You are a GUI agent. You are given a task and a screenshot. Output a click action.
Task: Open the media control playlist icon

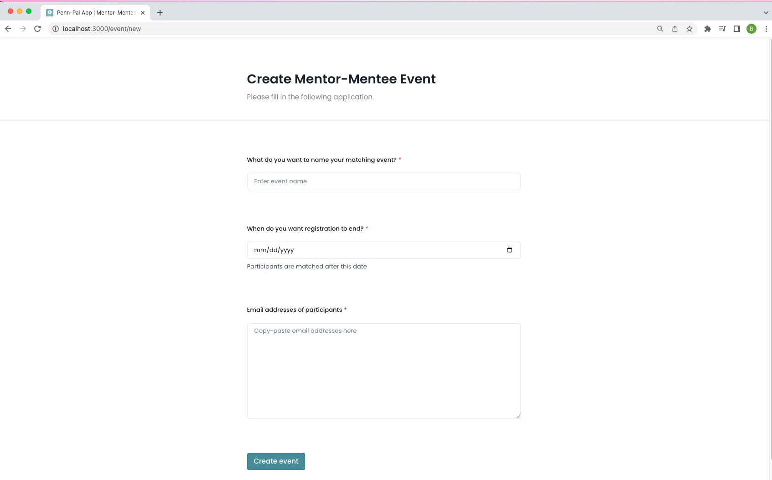(722, 29)
